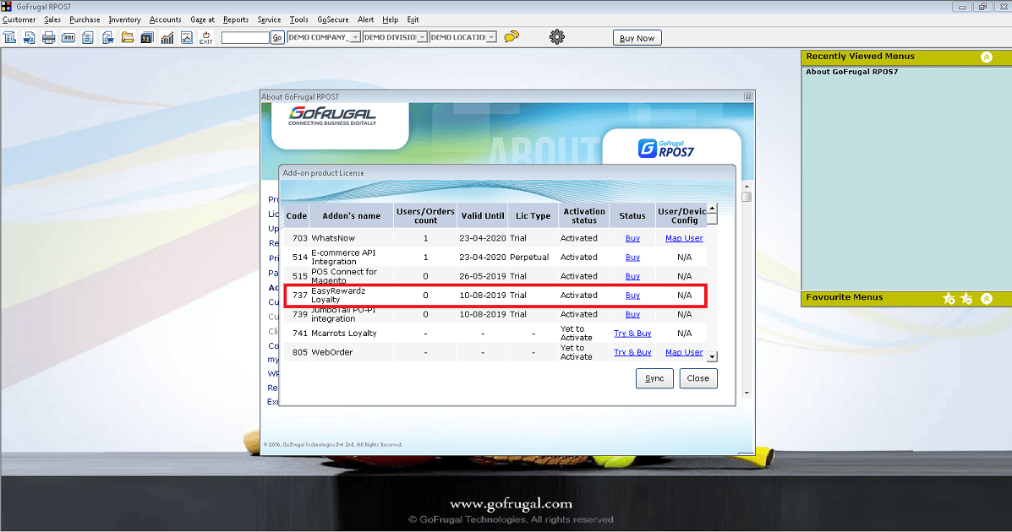The height and width of the screenshot is (532, 1012).
Task: Click the Exit menu item
Action: (x=413, y=19)
